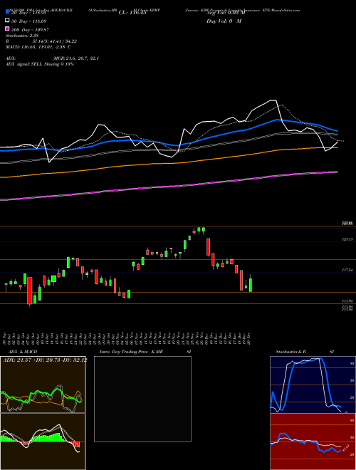Click the 'ADX: 21.57 +DY: 20.73 -DY: 32.12' header
Image resolution: width=356 pixels, height=470 pixels.
(45, 360)
